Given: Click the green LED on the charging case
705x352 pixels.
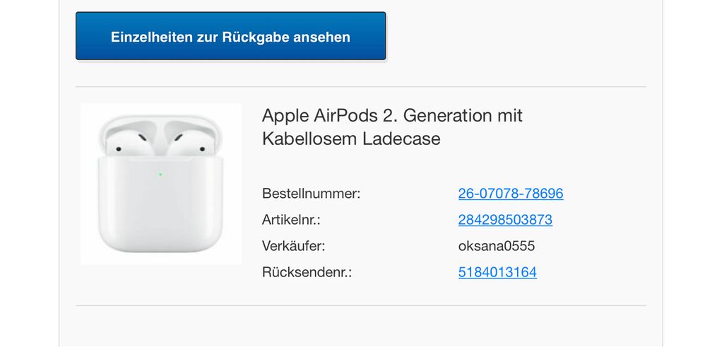Looking at the screenshot, I should [x=160, y=174].
